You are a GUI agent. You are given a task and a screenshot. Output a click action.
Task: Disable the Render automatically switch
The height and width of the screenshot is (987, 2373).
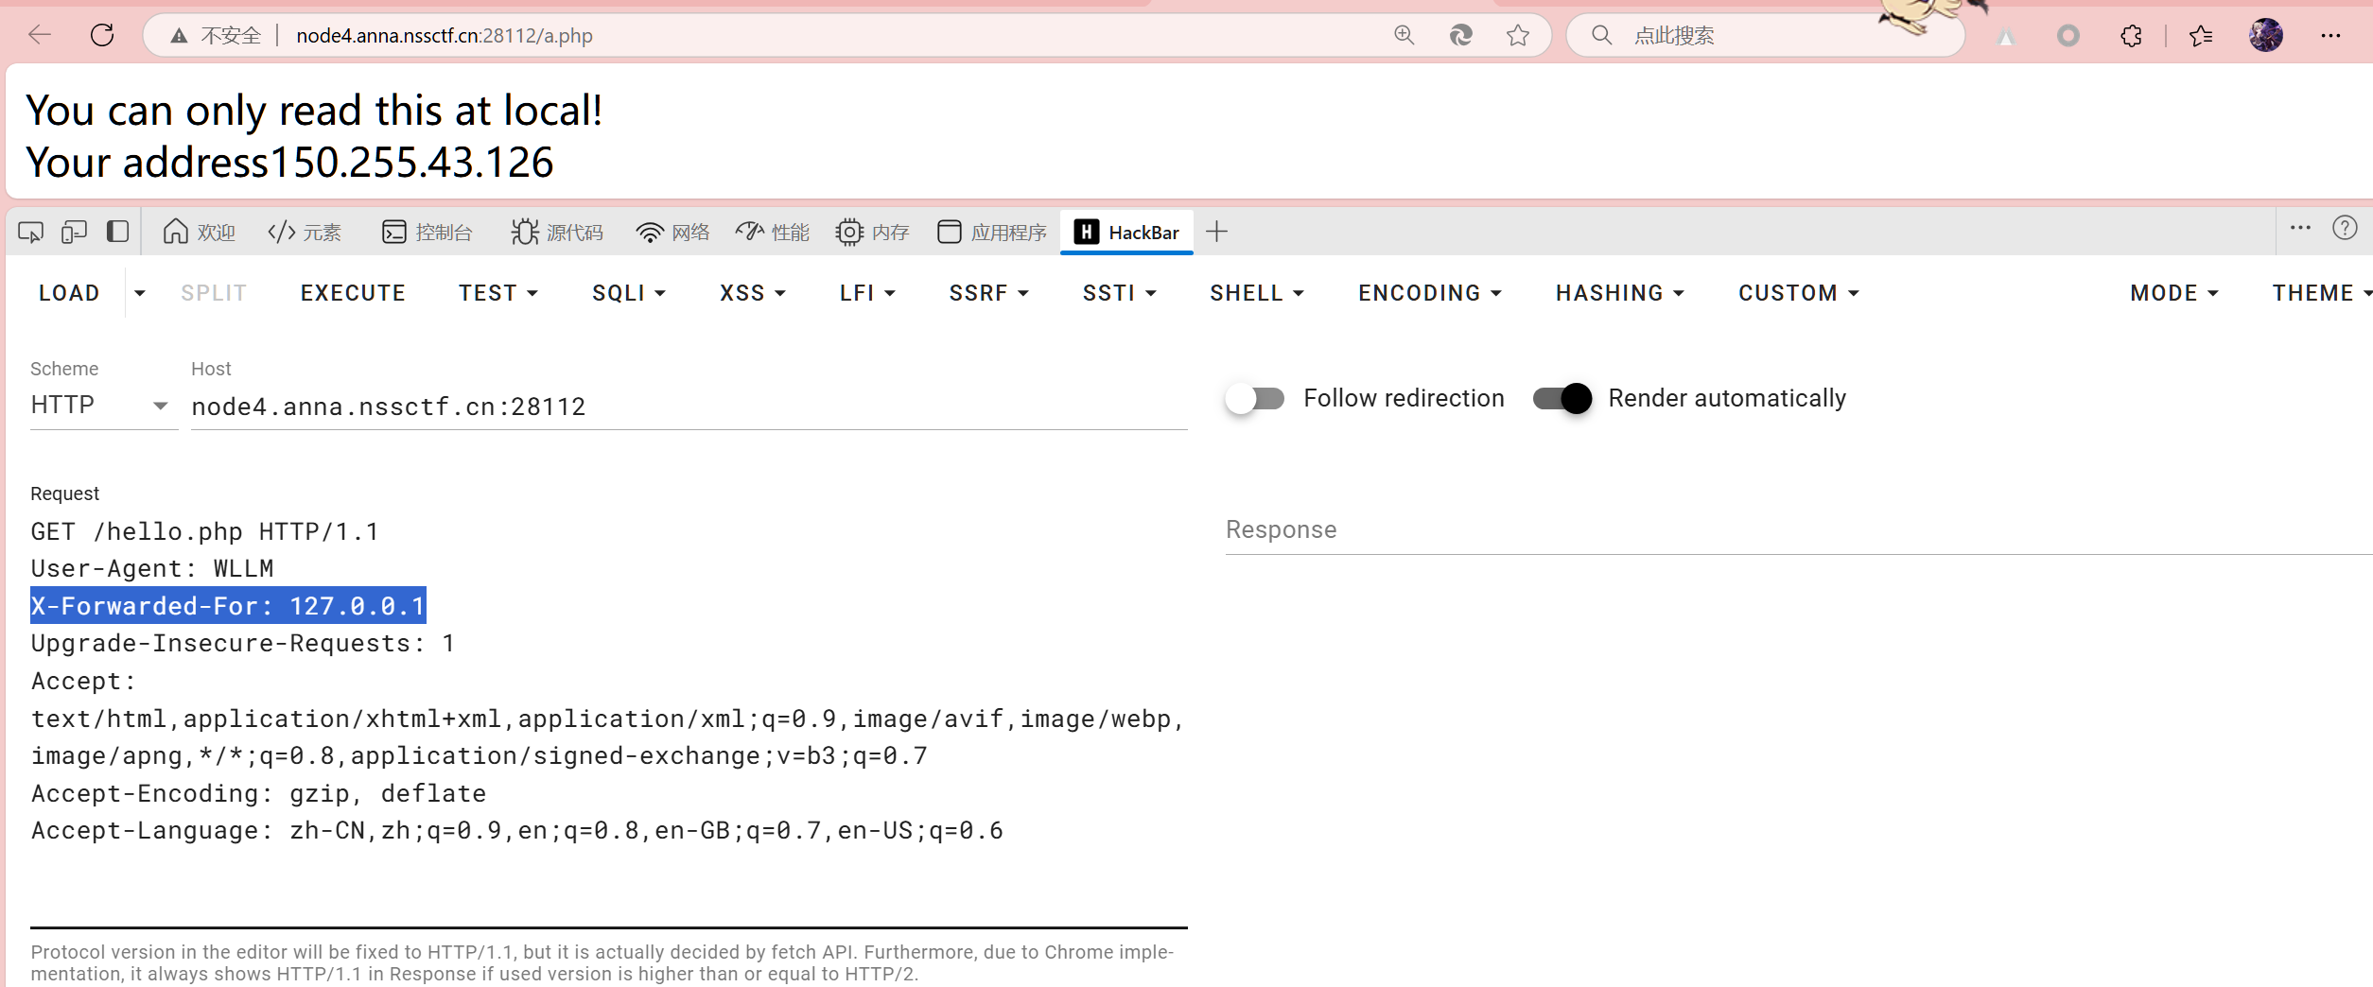click(1562, 399)
